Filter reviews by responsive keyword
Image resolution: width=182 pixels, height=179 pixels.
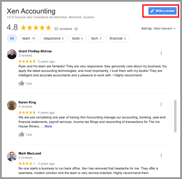(54, 38)
